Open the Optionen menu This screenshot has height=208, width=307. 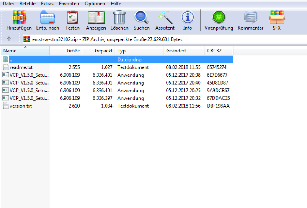click(x=95, y=4)
